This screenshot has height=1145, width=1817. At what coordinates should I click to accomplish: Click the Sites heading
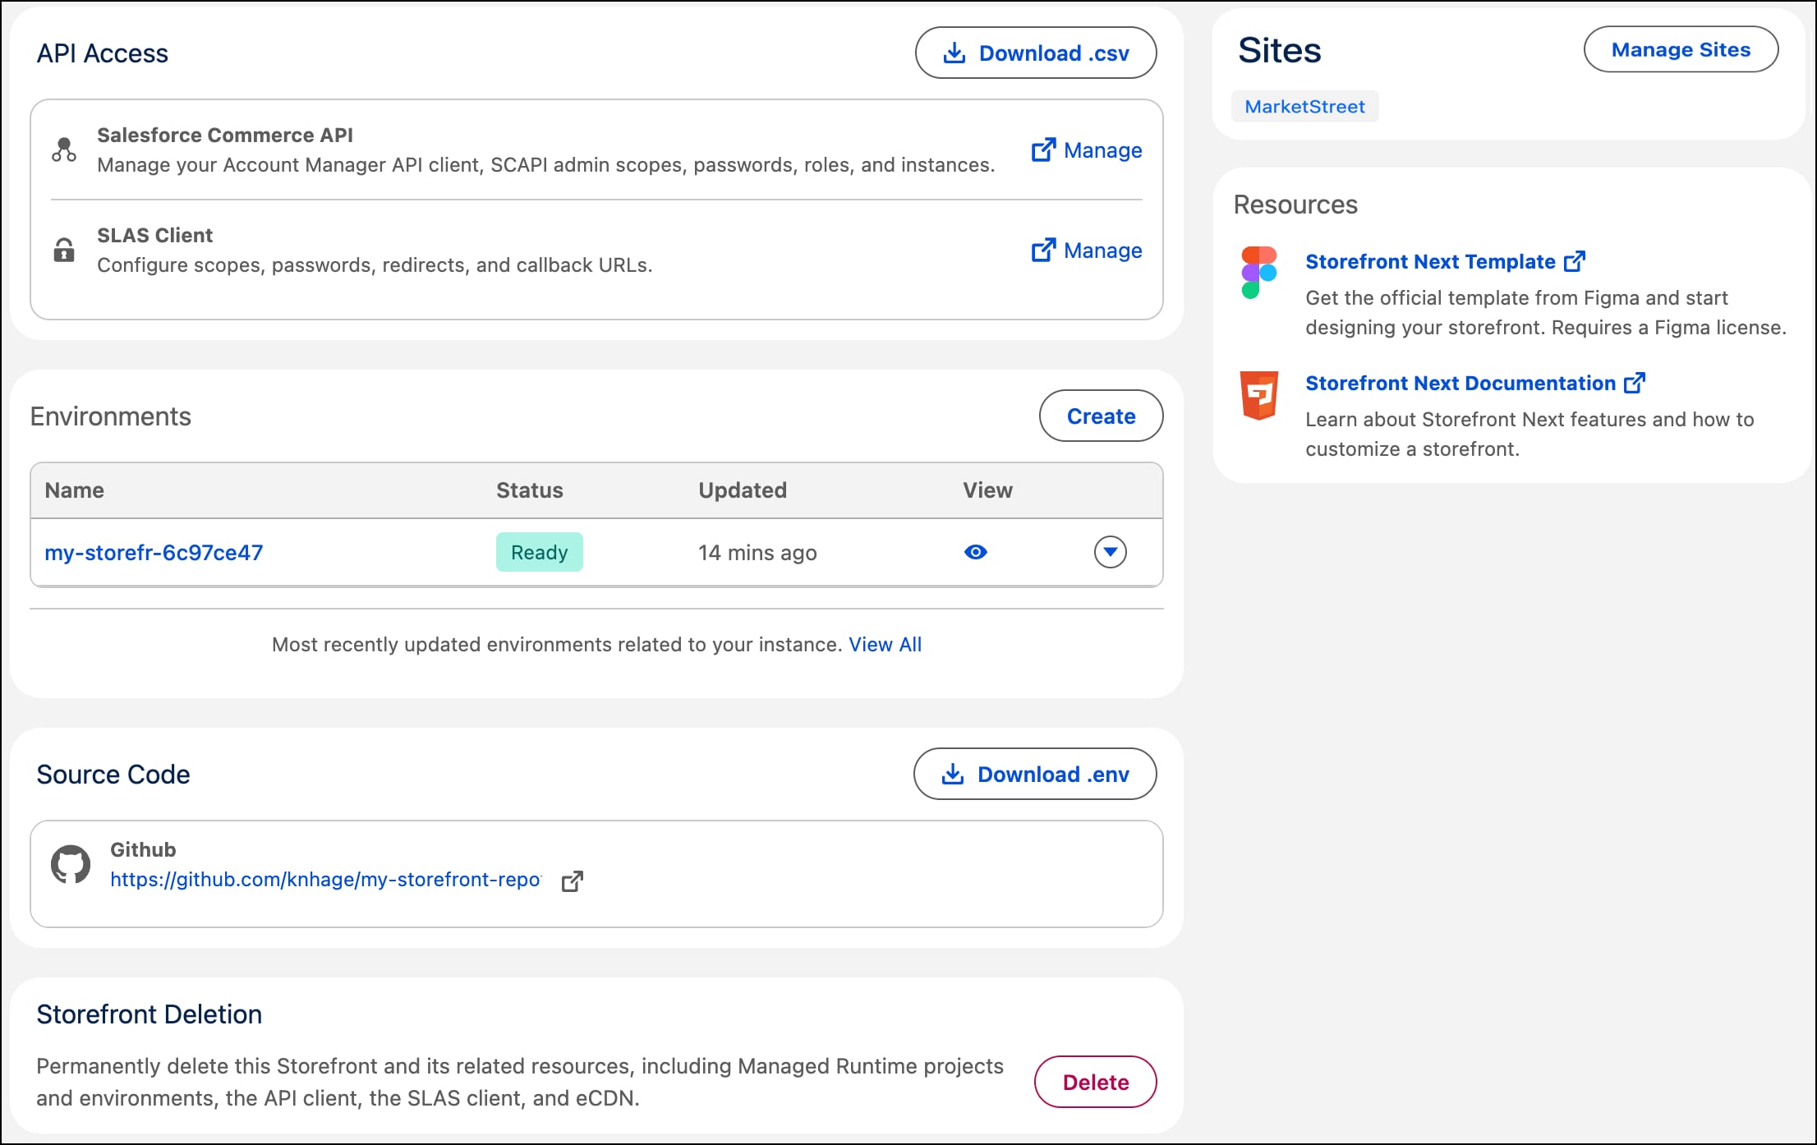click(x=1279, y=50)
